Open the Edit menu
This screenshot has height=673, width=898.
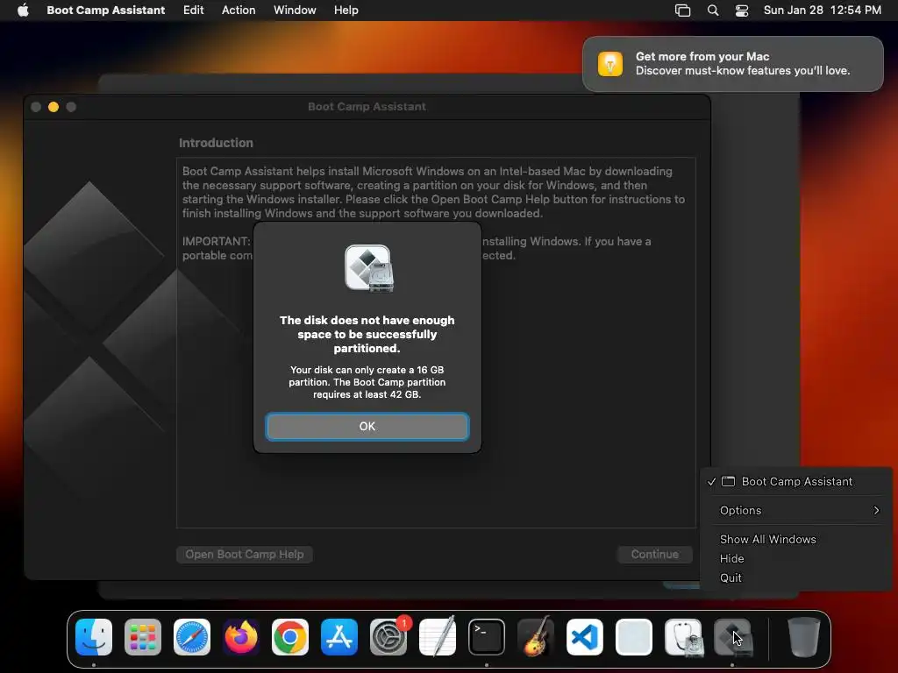coord(194,10)
